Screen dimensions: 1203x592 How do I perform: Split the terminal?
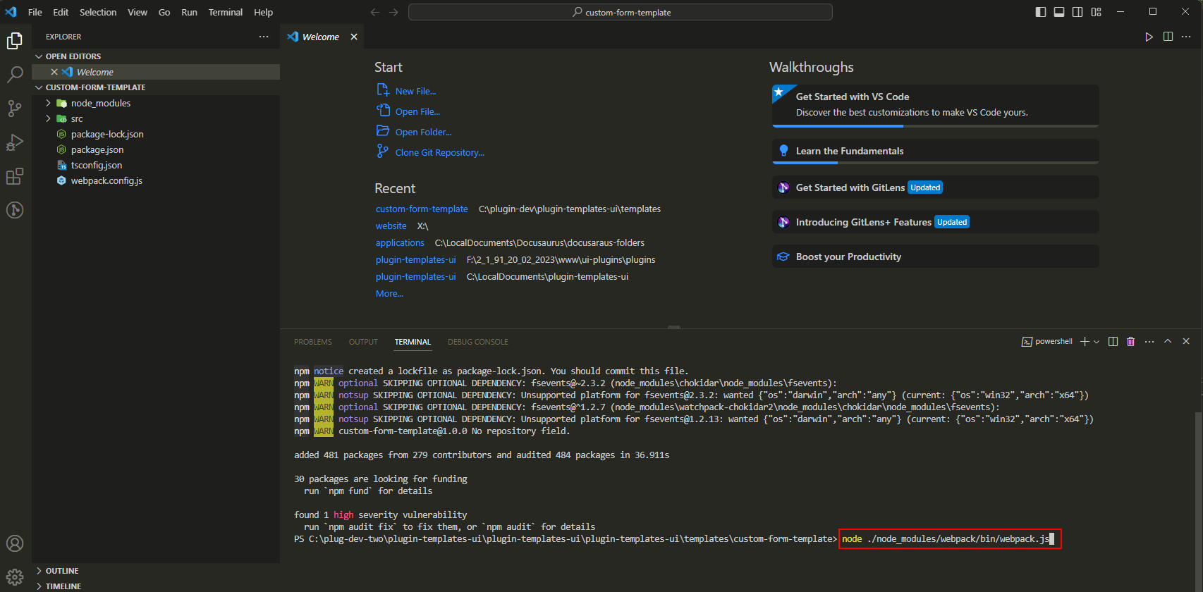tap(1113, 341)
